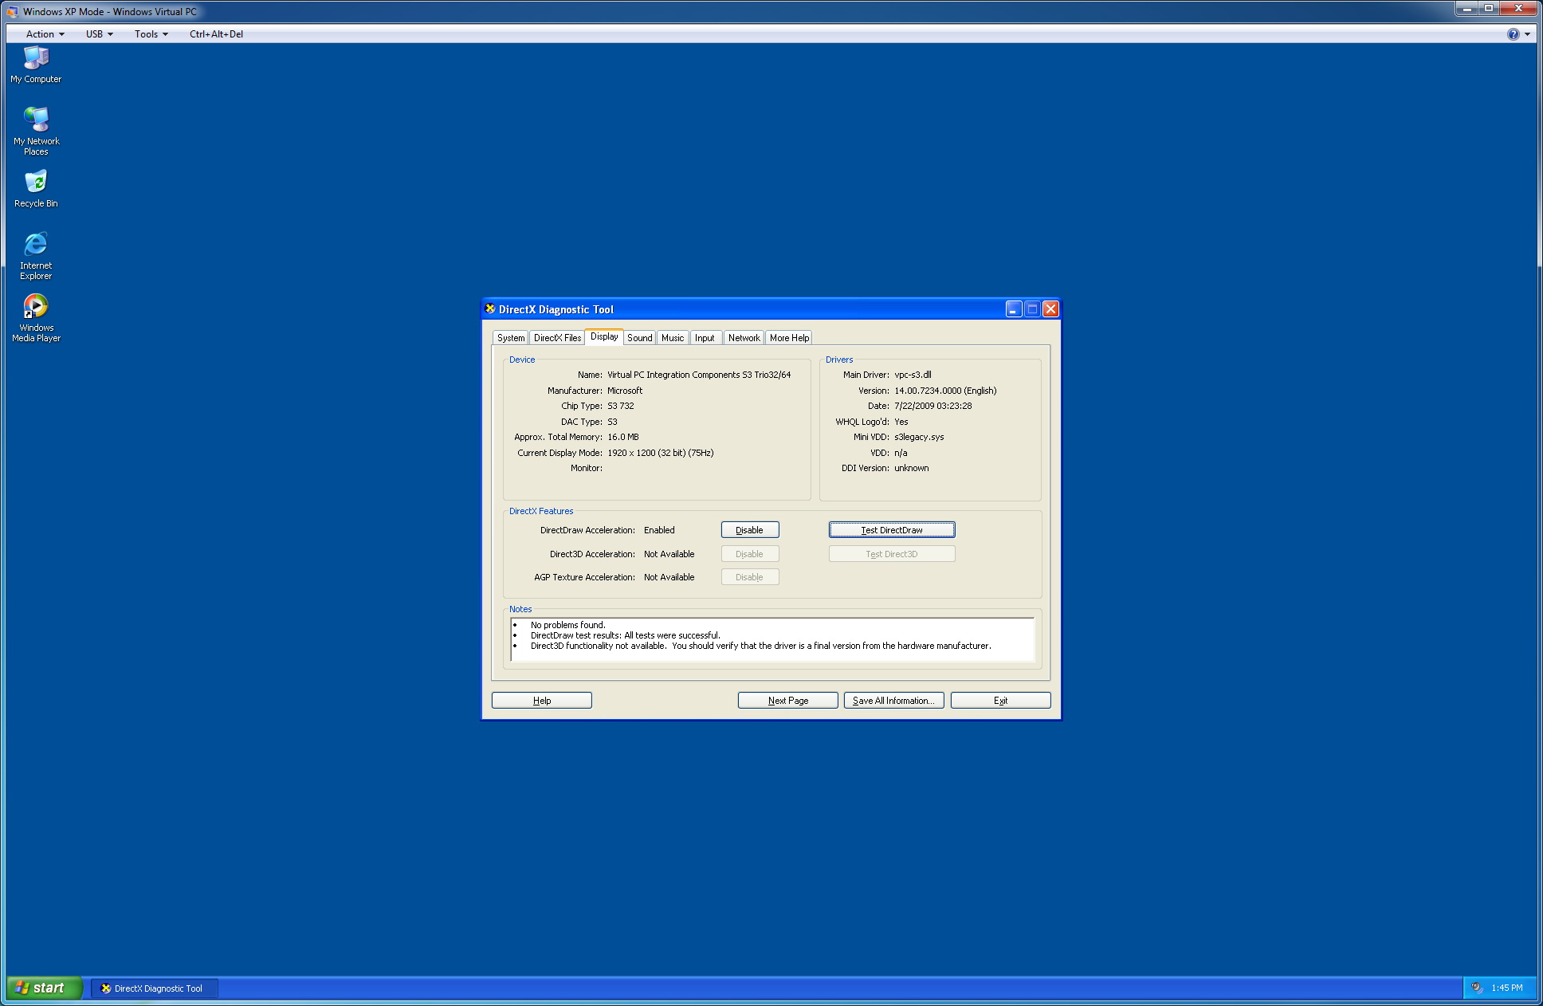Viewport: 1543px width, 1006px height.
Task: Open the Action menu dropdown
Action: tap(45, 34)
